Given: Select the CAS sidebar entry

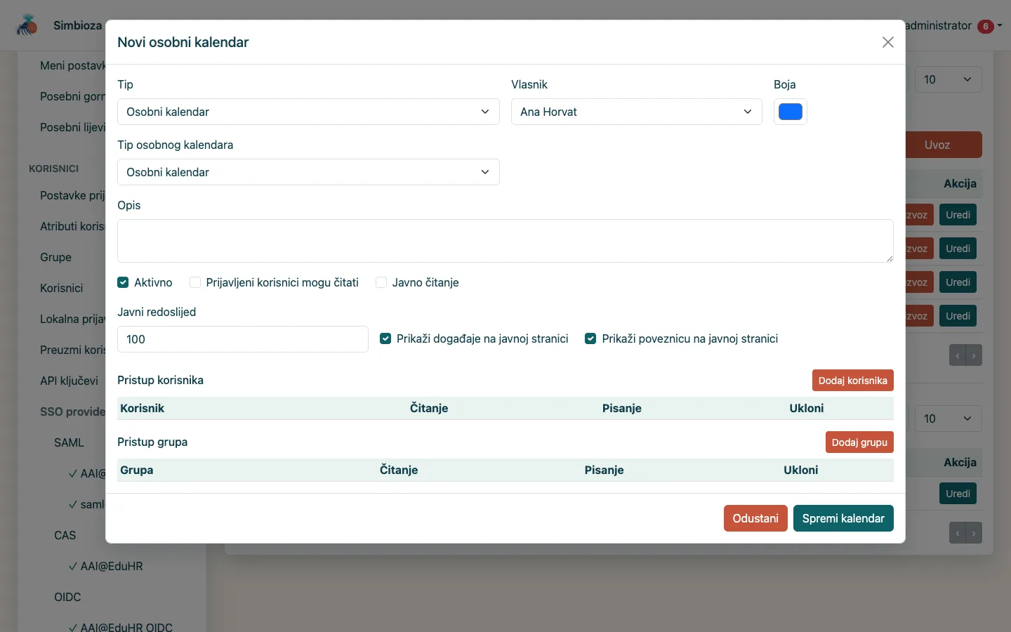Looking at the screenshot, I should click(x=65, y=535).
